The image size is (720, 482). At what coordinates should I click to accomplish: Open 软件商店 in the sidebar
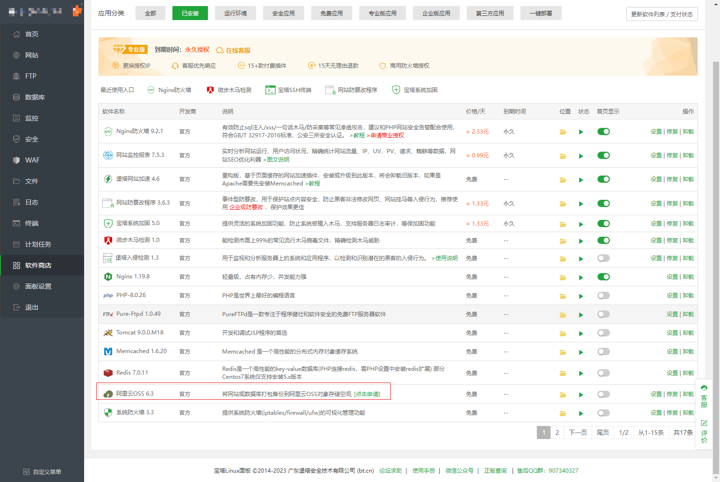click(38, 265)
